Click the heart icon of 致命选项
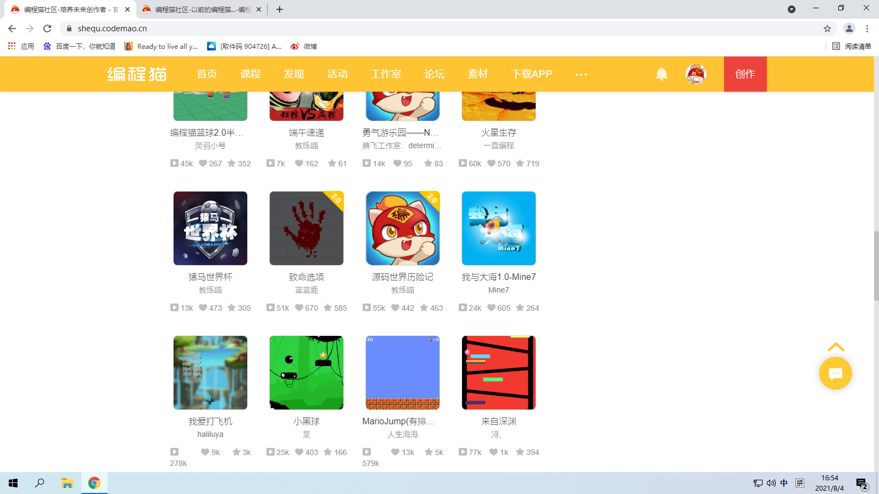This screenshot has width=879, height=494. (x=299, y=307)
